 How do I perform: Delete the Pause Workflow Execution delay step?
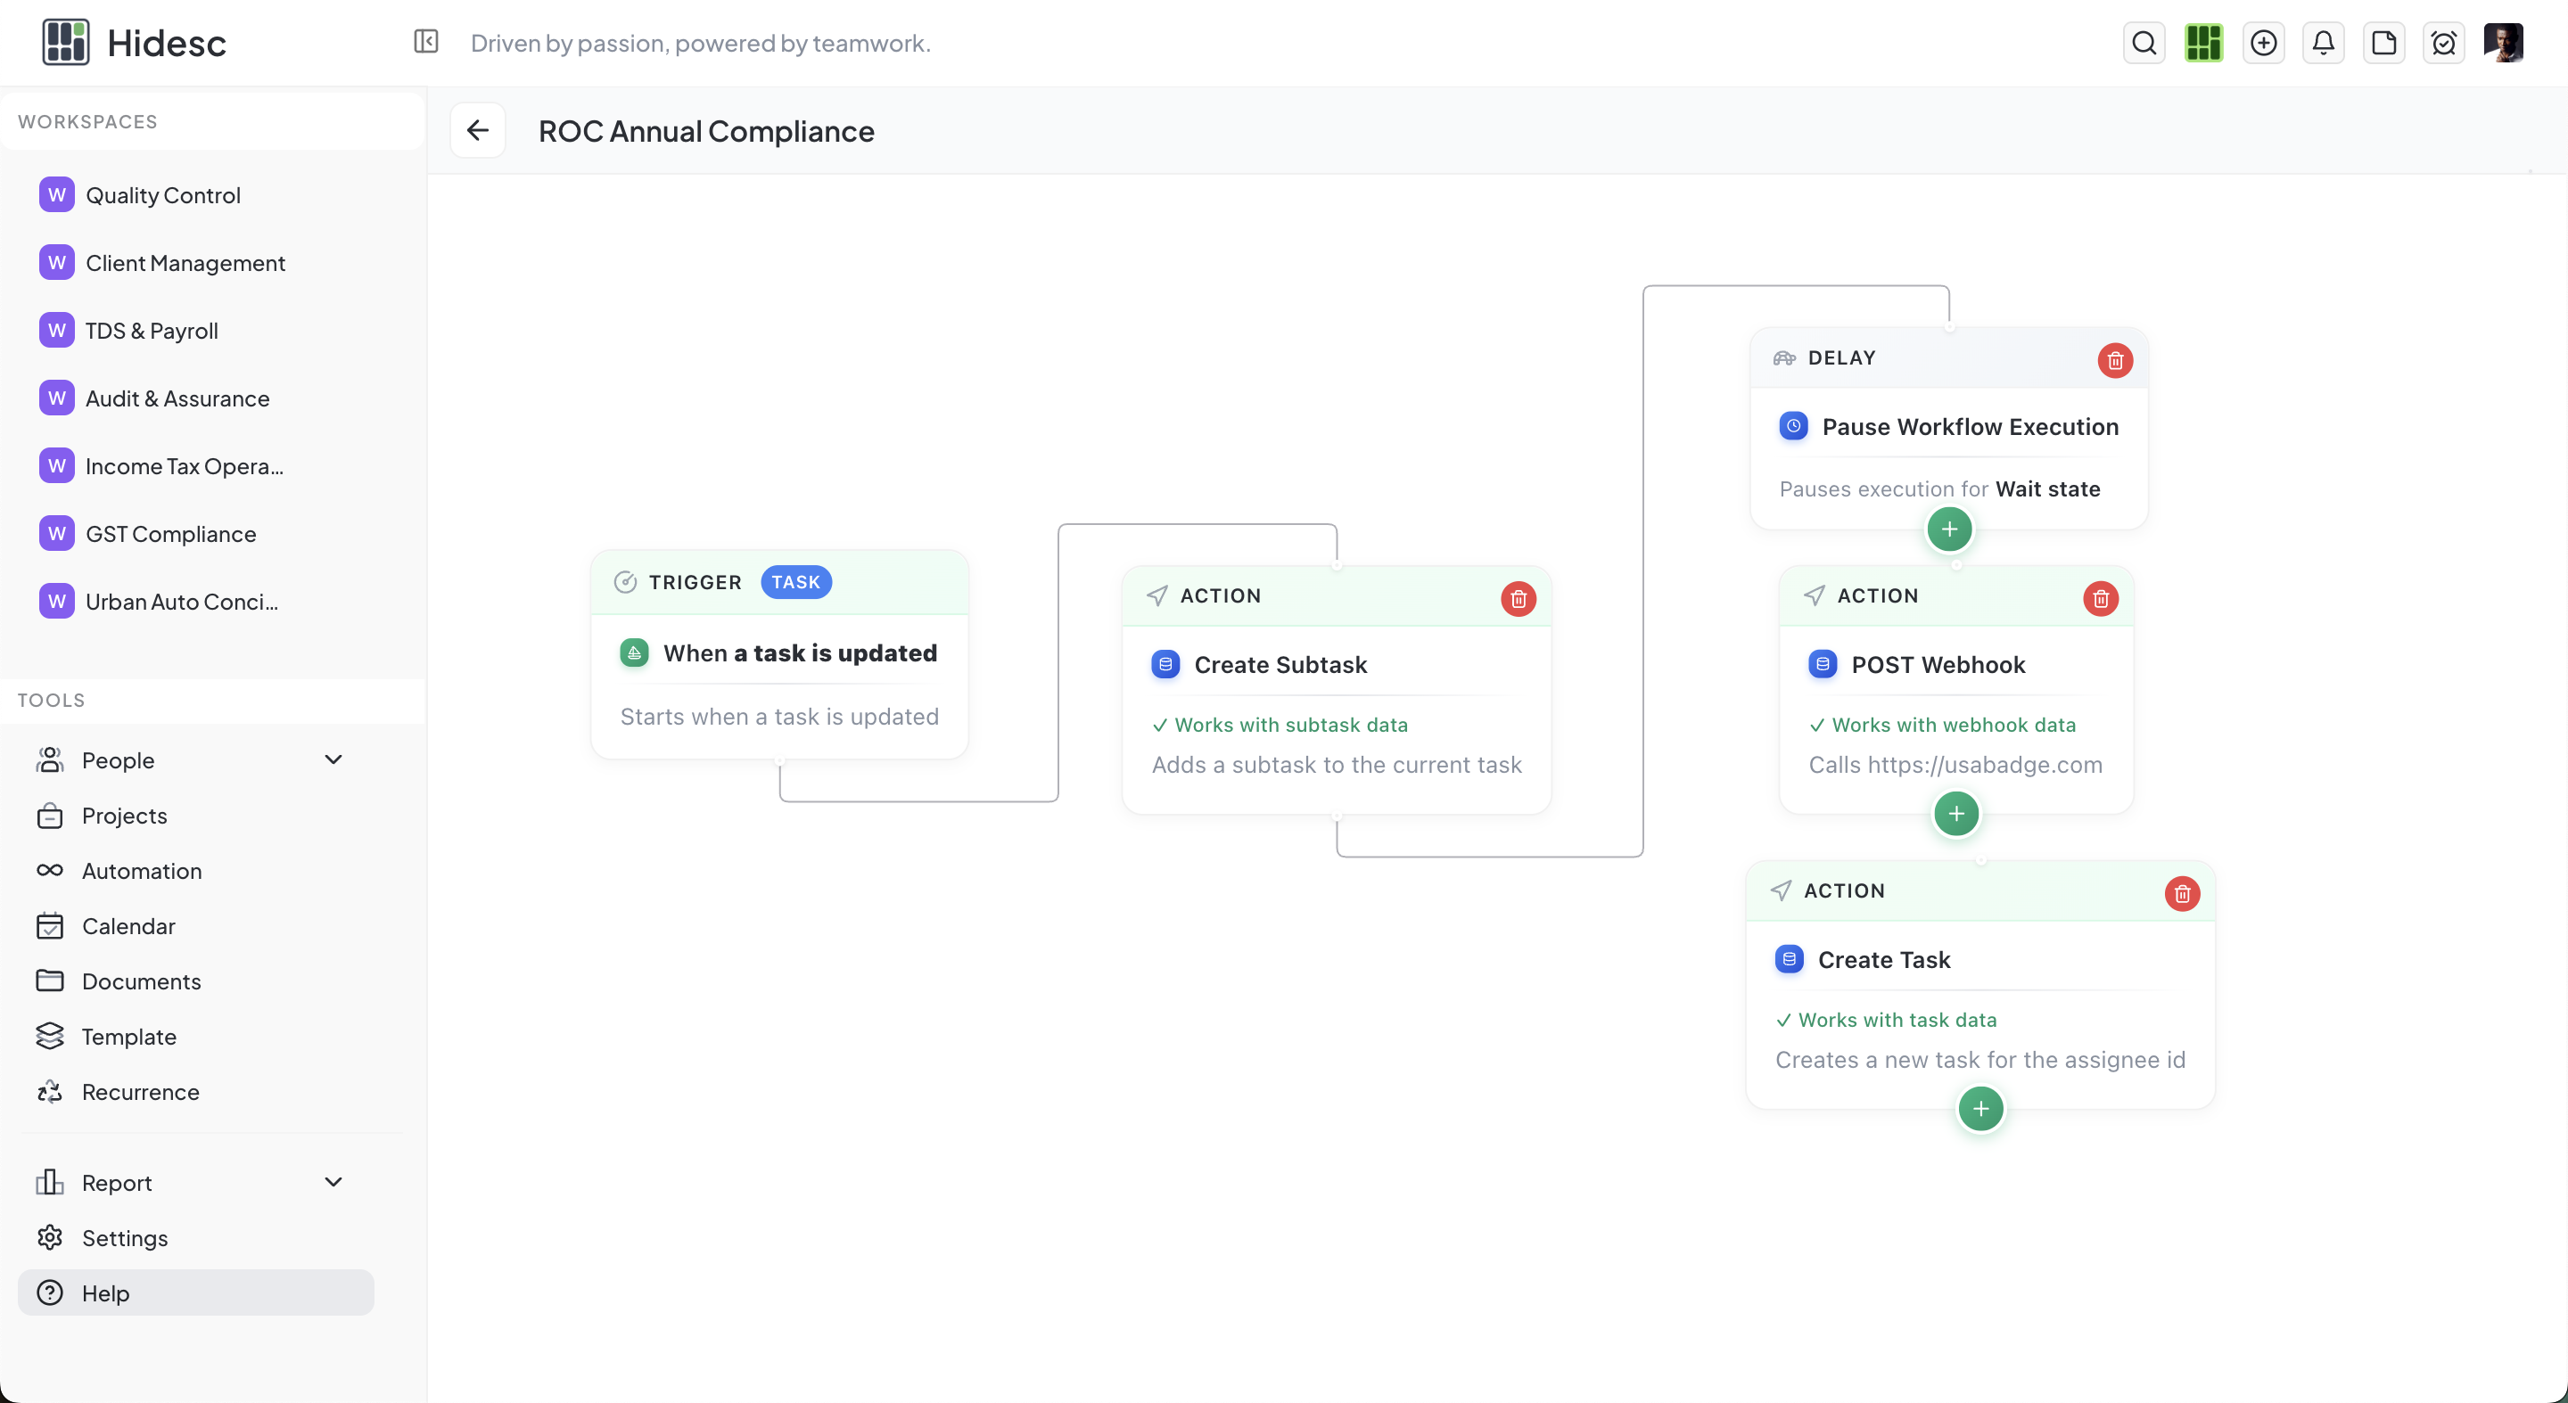pos(2115,361)
